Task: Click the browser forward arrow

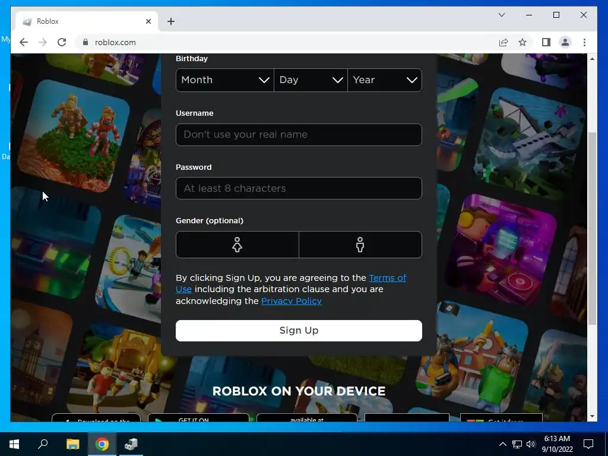Action: 43,42
